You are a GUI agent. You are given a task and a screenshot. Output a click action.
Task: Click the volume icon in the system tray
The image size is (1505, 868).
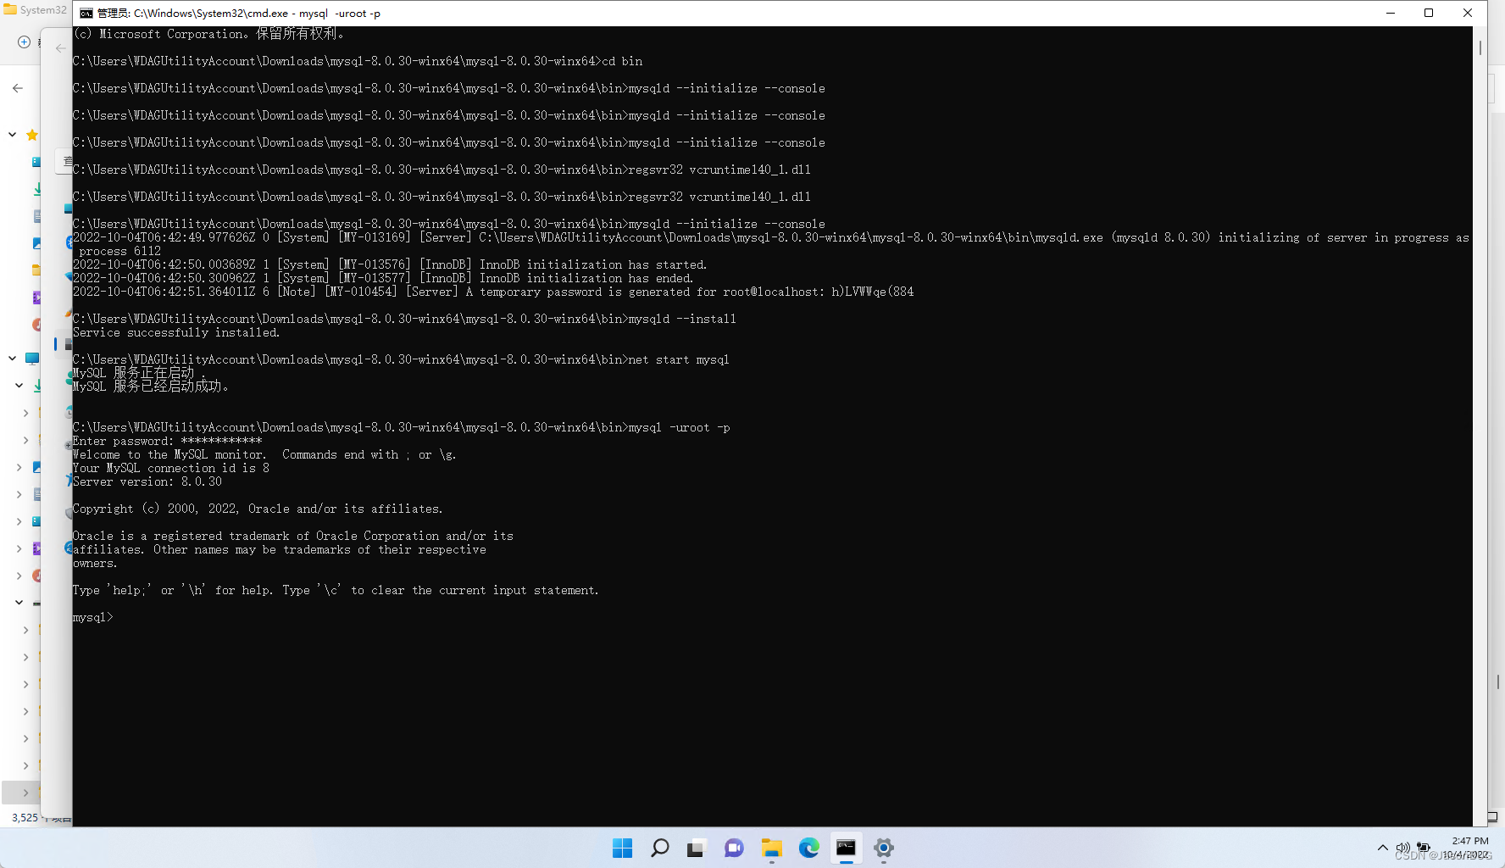1403,848
